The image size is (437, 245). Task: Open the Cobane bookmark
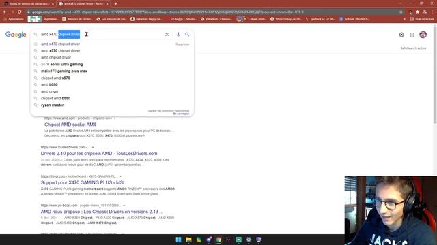coord(251,19)
